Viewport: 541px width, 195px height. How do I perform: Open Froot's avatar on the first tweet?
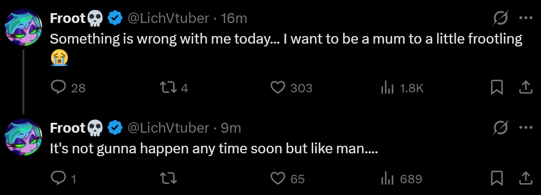click(23, 27)
